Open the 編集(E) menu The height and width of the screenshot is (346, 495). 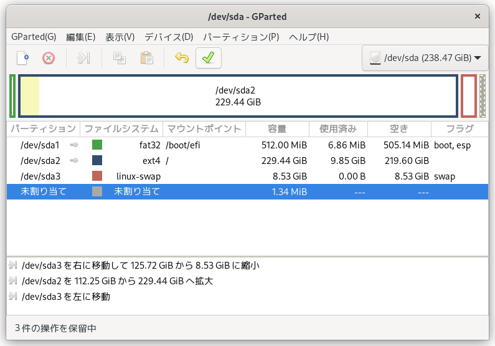coord(81,37)
